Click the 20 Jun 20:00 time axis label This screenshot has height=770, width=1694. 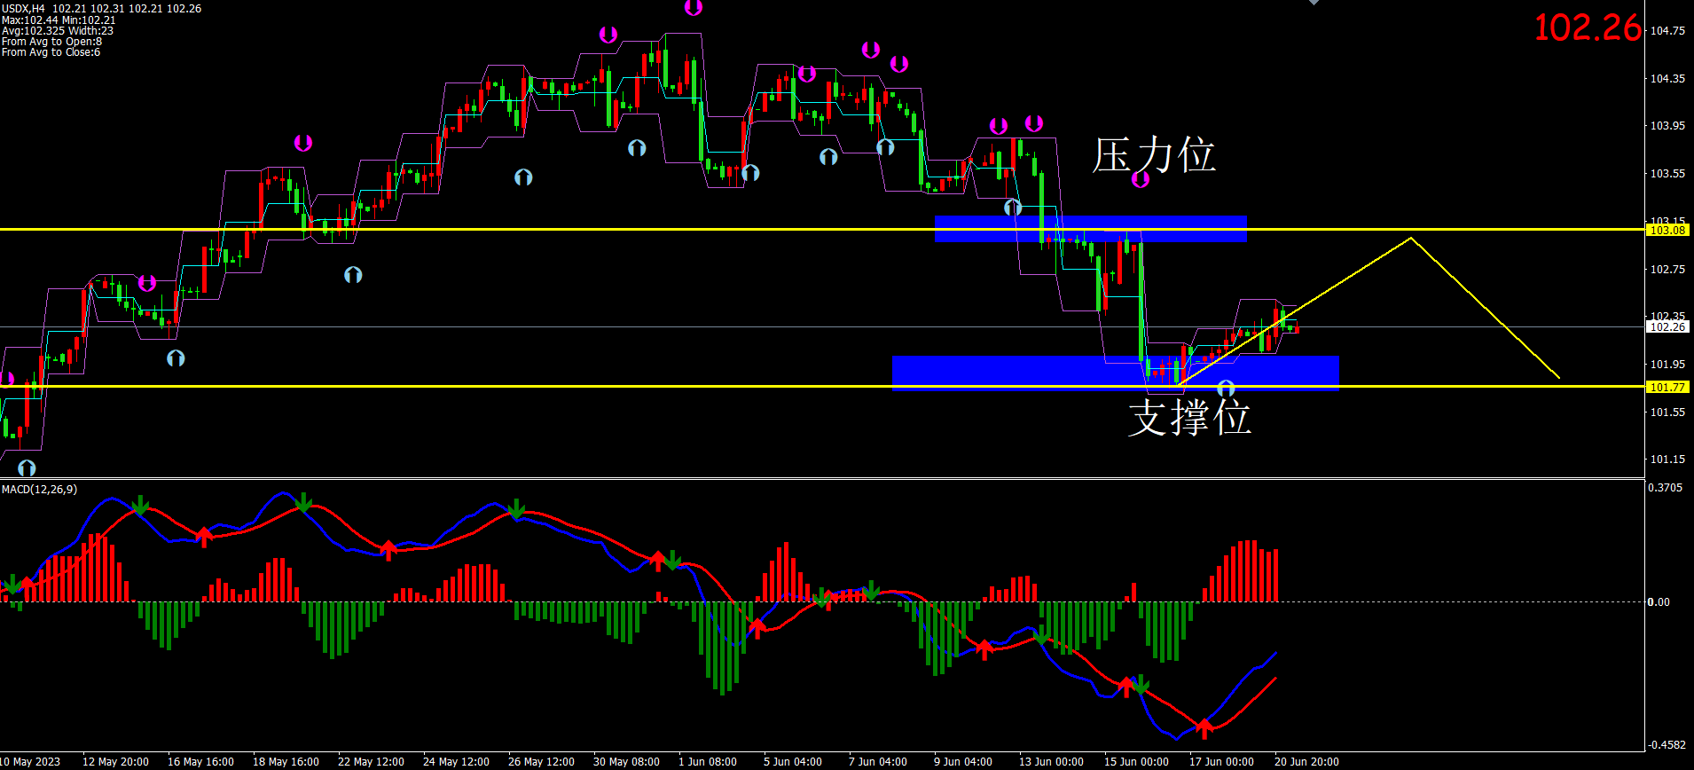pyautogui.click(x=1306, y=762)
